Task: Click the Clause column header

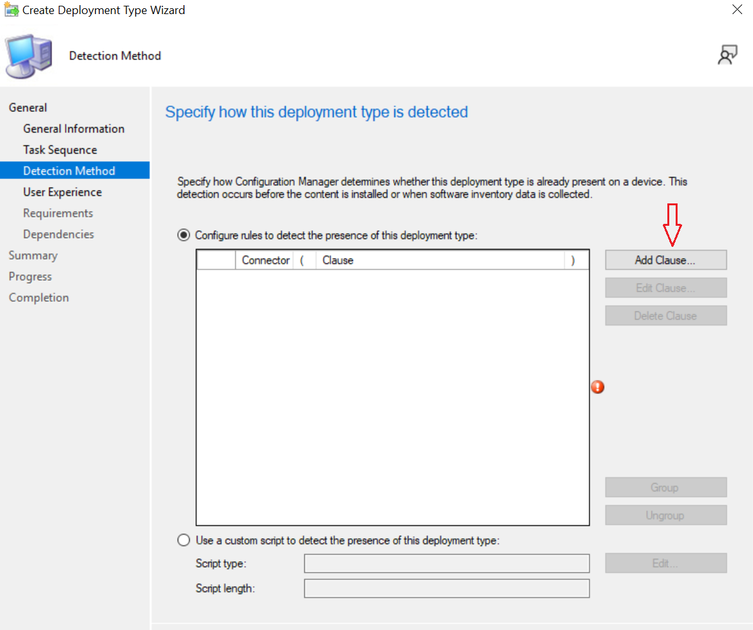Action: (338, 260)
